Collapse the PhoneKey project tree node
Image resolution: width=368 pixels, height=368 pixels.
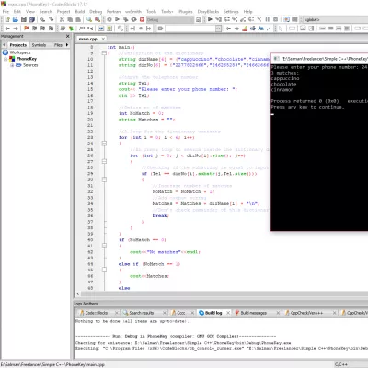pos(6,59)
